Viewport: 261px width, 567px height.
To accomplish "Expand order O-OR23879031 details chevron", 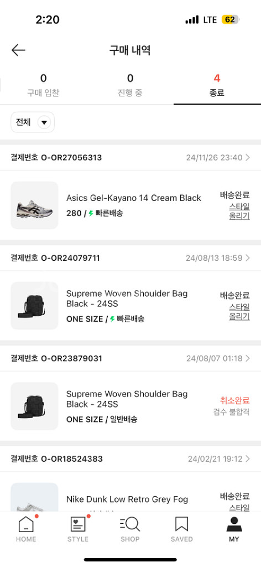I will [x=248, y=358].
